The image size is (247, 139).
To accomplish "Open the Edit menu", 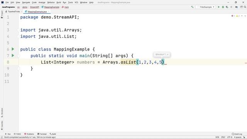I will [x=12, y=2].
